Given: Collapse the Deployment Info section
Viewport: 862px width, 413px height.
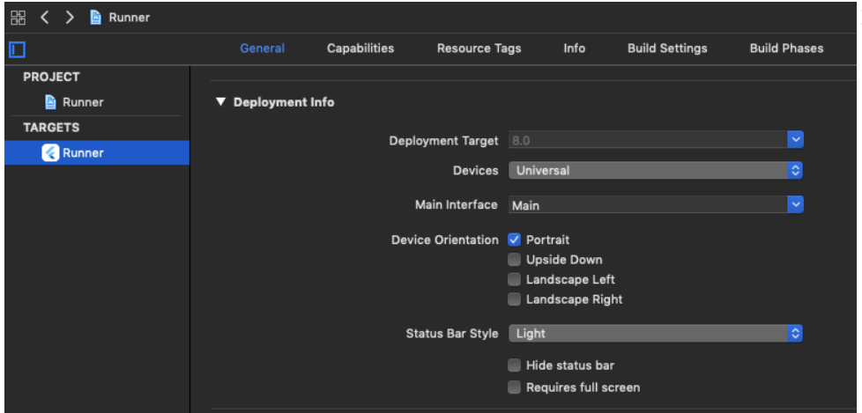Looking at the screenshot, I should [x=221, y=102].
